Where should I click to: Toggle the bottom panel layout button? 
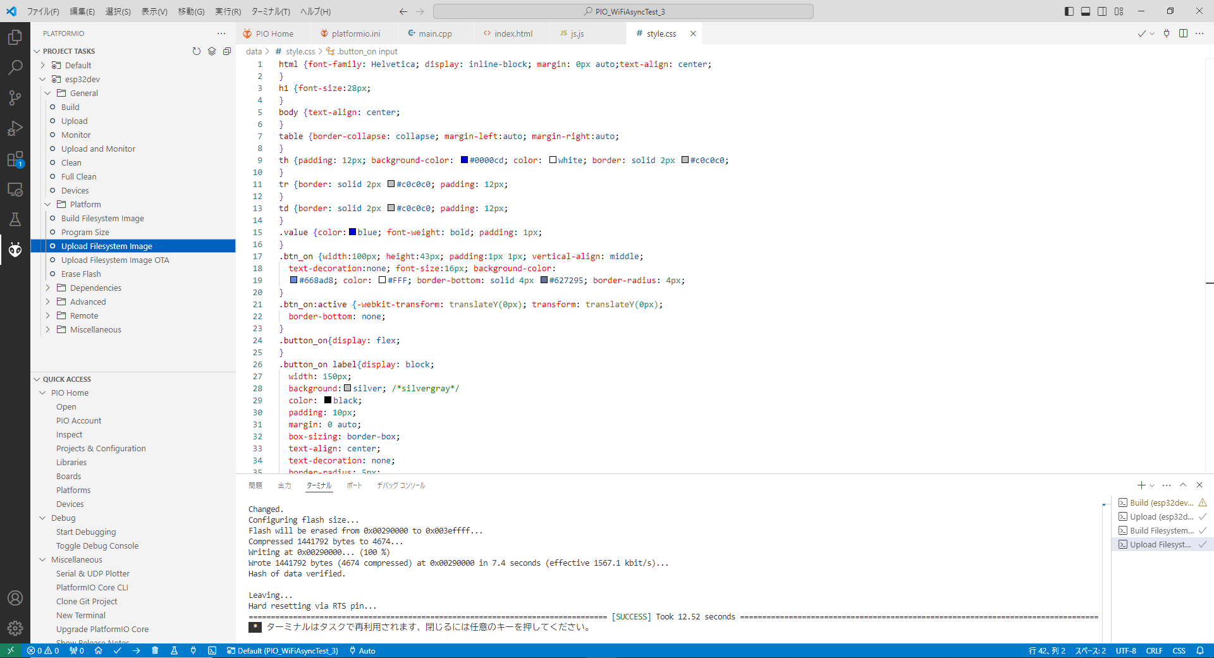click(x=1086, y=11)
